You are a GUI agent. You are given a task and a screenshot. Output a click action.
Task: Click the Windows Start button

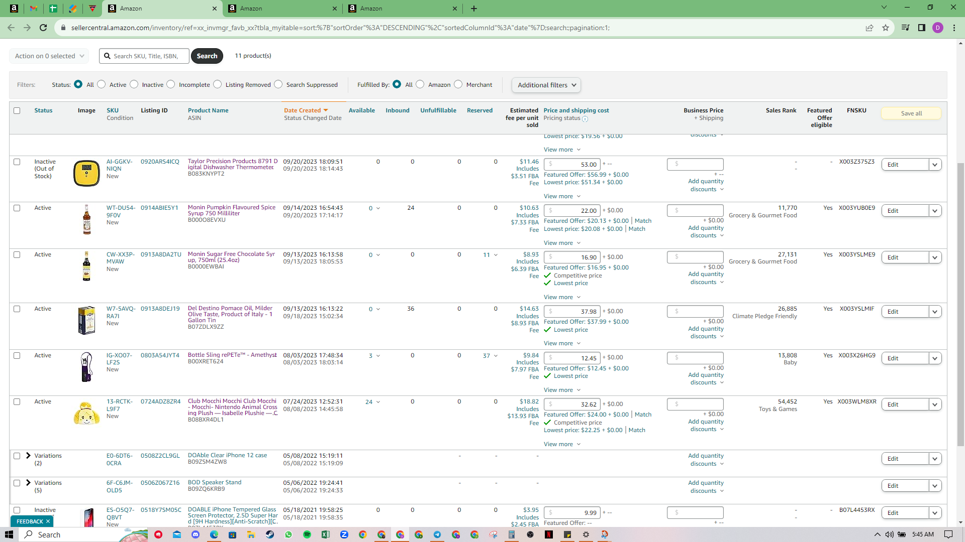(9, 534)
